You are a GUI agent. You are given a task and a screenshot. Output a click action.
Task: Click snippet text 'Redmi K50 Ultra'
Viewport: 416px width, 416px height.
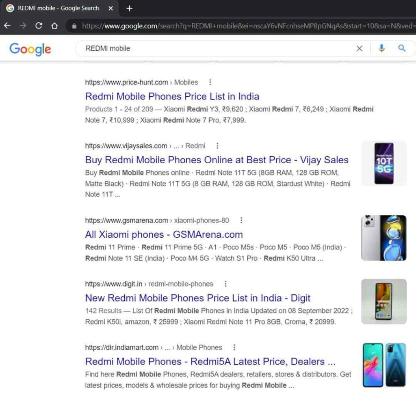coord(289,258)
